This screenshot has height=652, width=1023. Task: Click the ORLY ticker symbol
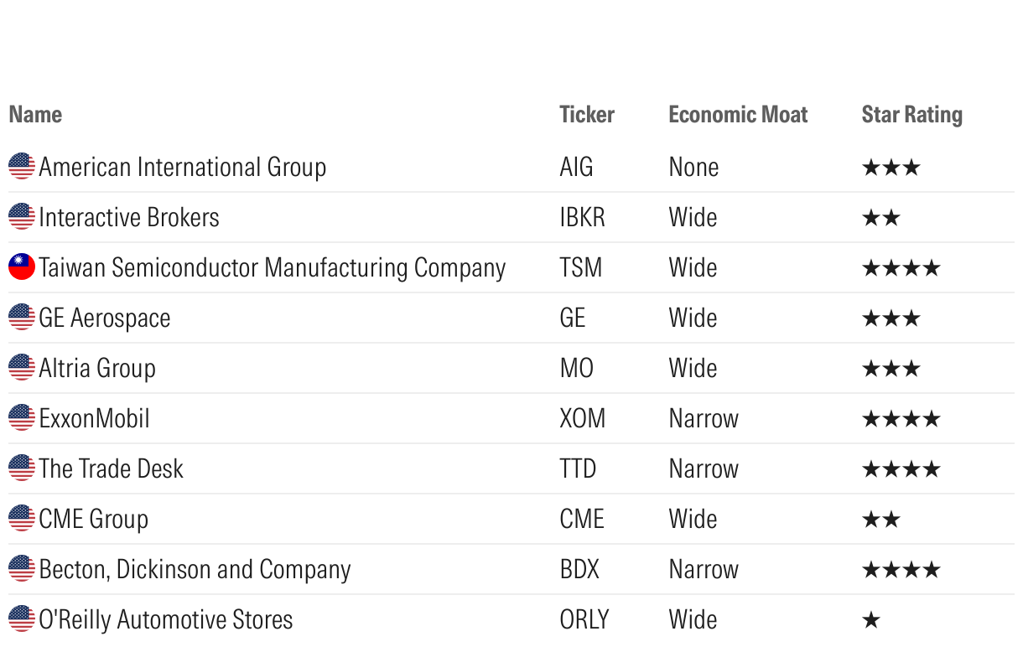tap(584, 620)
